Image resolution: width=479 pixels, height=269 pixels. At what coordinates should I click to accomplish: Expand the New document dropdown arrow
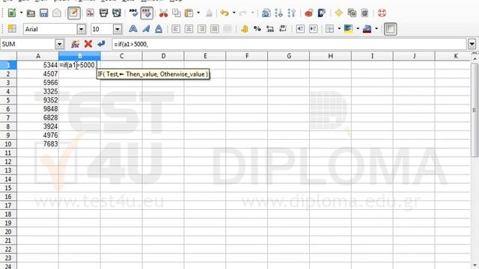(x=21, y=13)
